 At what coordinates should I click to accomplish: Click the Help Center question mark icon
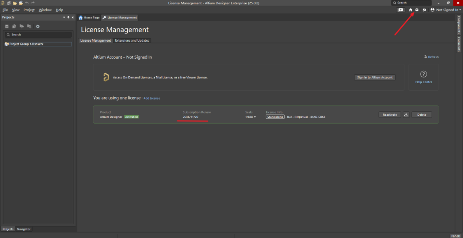point(424,74)
